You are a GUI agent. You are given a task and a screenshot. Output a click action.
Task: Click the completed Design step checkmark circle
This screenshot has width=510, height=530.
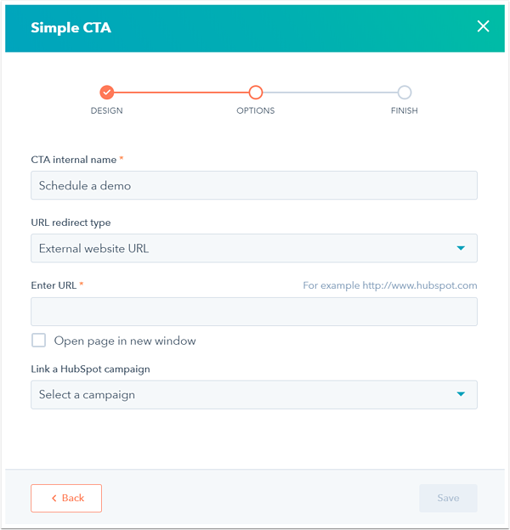[106, 93]
